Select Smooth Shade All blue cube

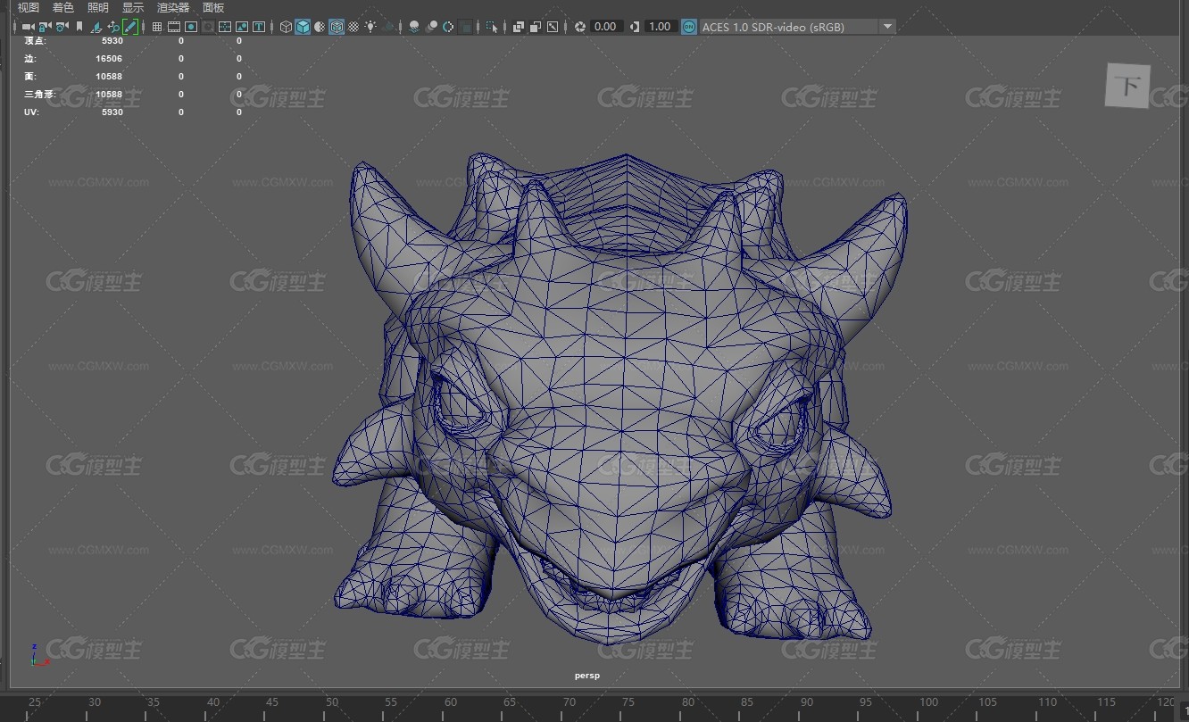click(303, 27)
